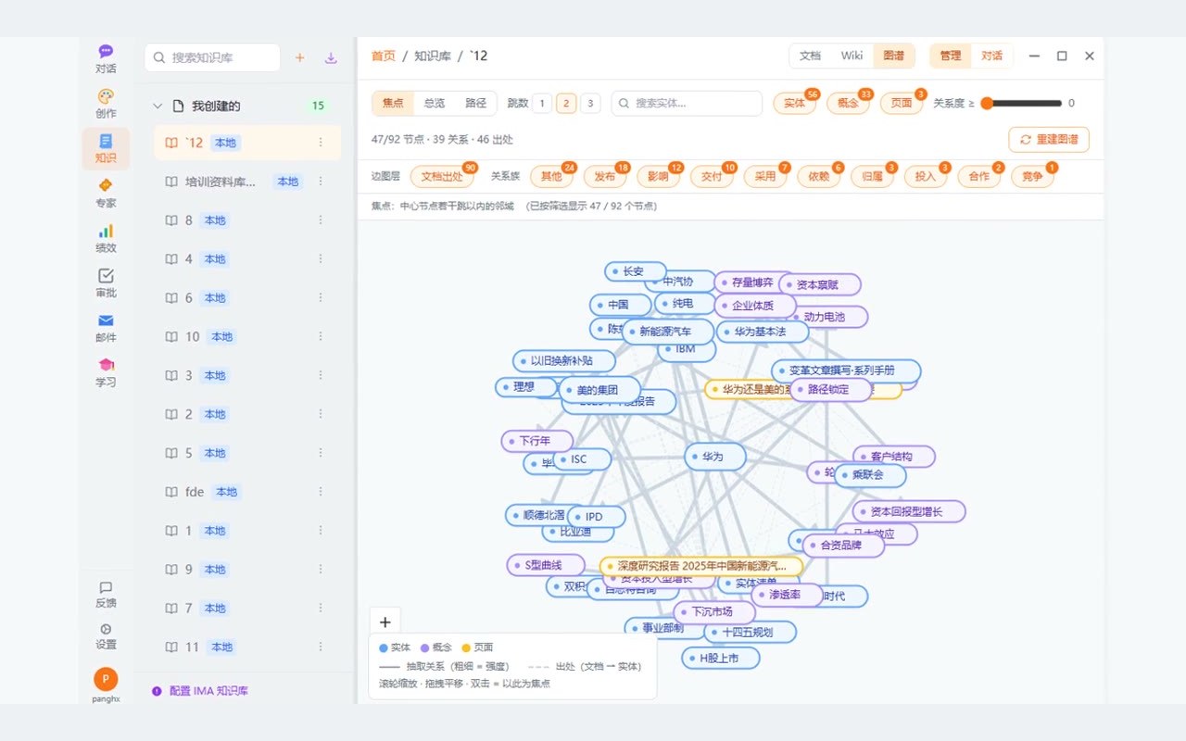Adjust the 关系度 threshold slider handle
Viewport: 1186px width, 741px height.
987,104
